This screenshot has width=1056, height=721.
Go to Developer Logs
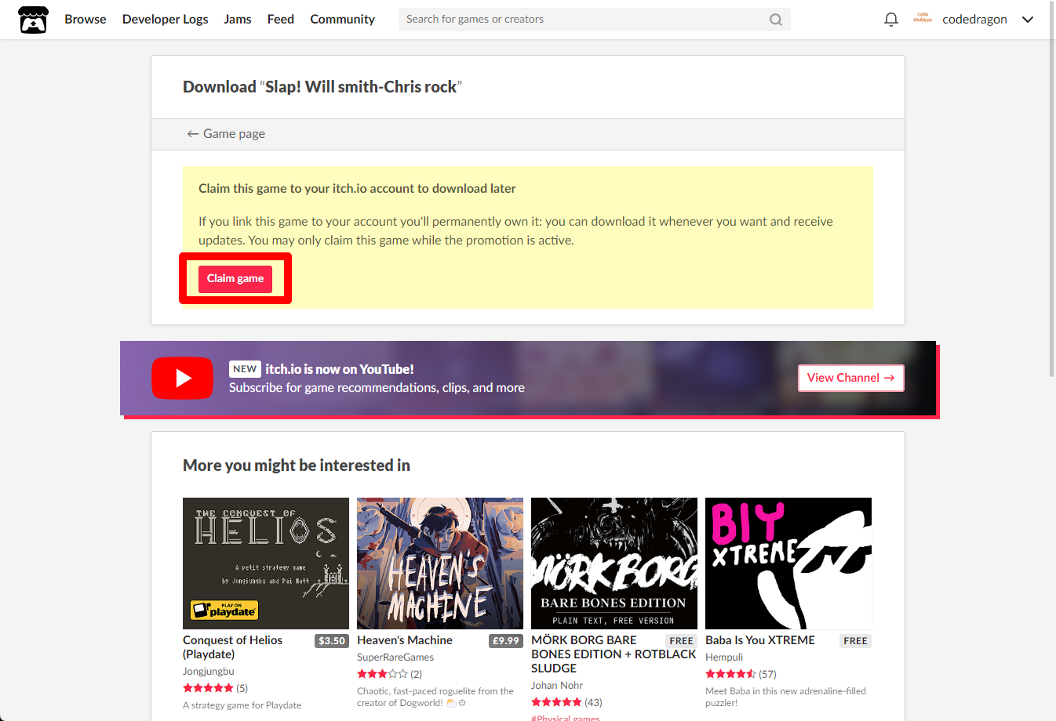[166, 20]
